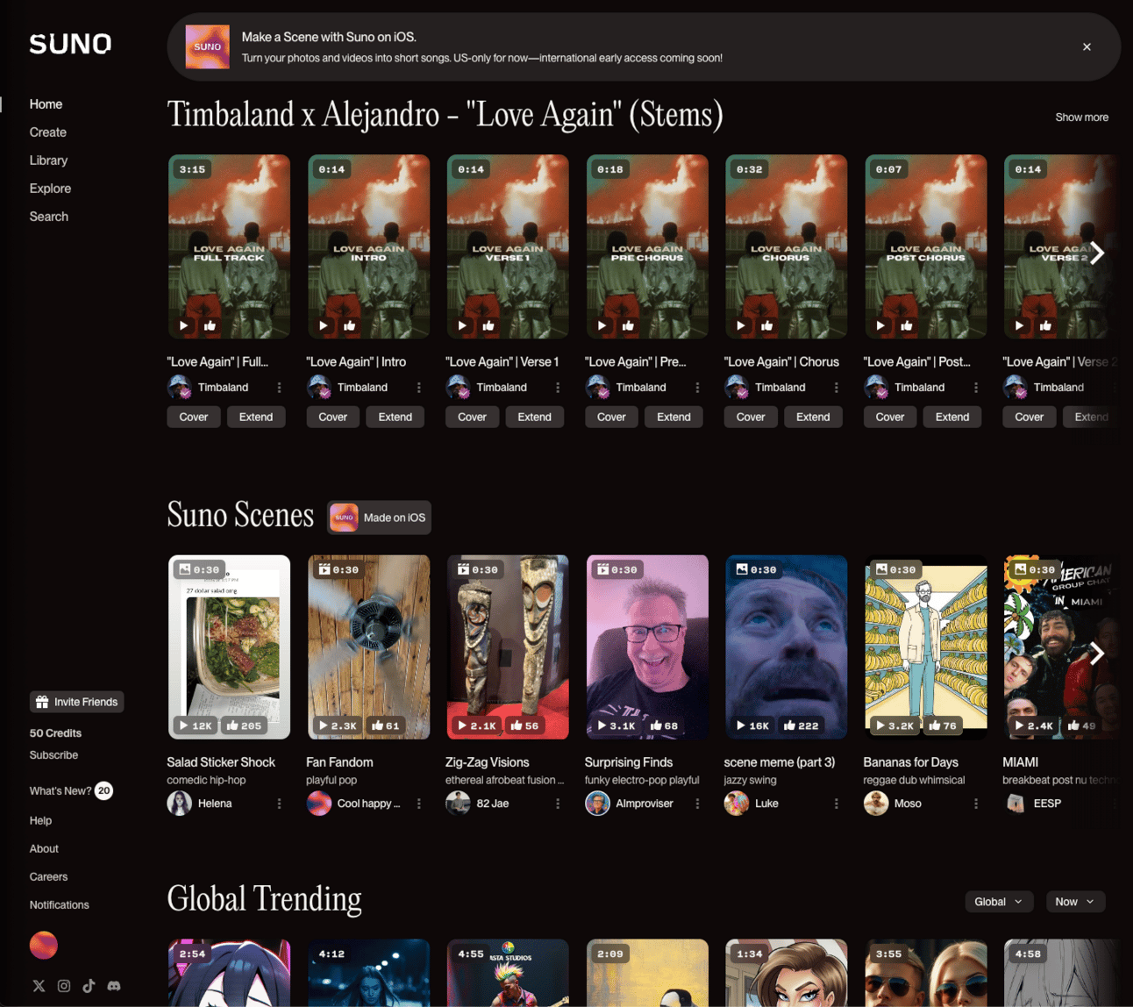
Task: Like the "Love Again" Intro stem
Action: click(x=350, y=325)
